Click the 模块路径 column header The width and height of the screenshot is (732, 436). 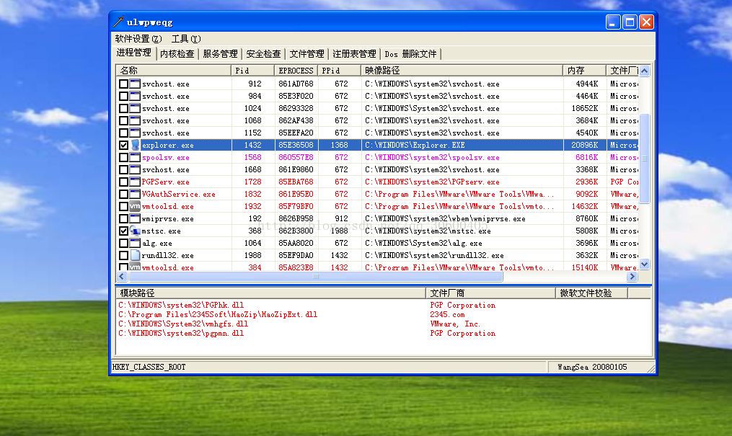coord(270,293)
